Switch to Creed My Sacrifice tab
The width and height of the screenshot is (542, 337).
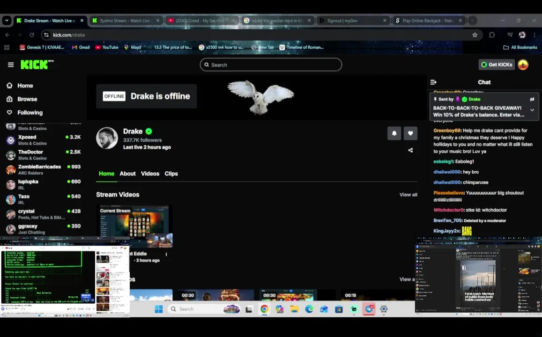pyautogui.click(x=202, y=21)
